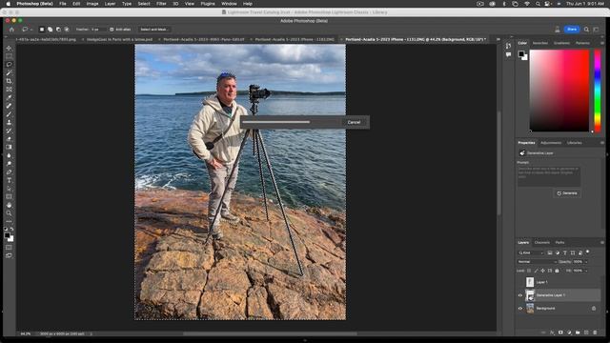Open the Color panel menu
This screenshot has height=343, width=610.
601,43
